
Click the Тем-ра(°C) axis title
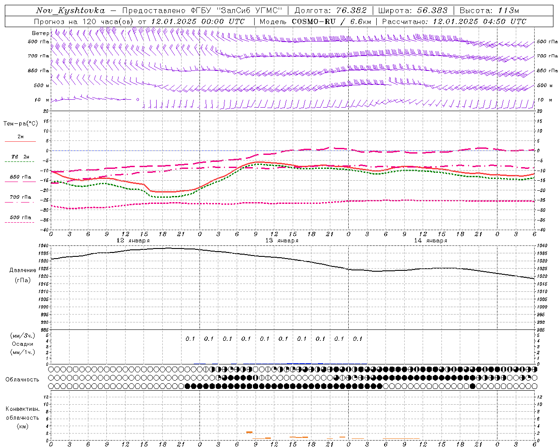[21, 124]
